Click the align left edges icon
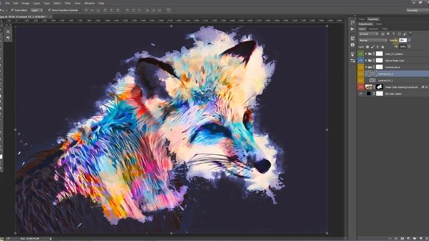 (105, 10)
